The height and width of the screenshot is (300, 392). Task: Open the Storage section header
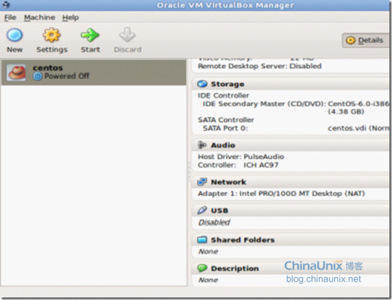tap(291, 84)
